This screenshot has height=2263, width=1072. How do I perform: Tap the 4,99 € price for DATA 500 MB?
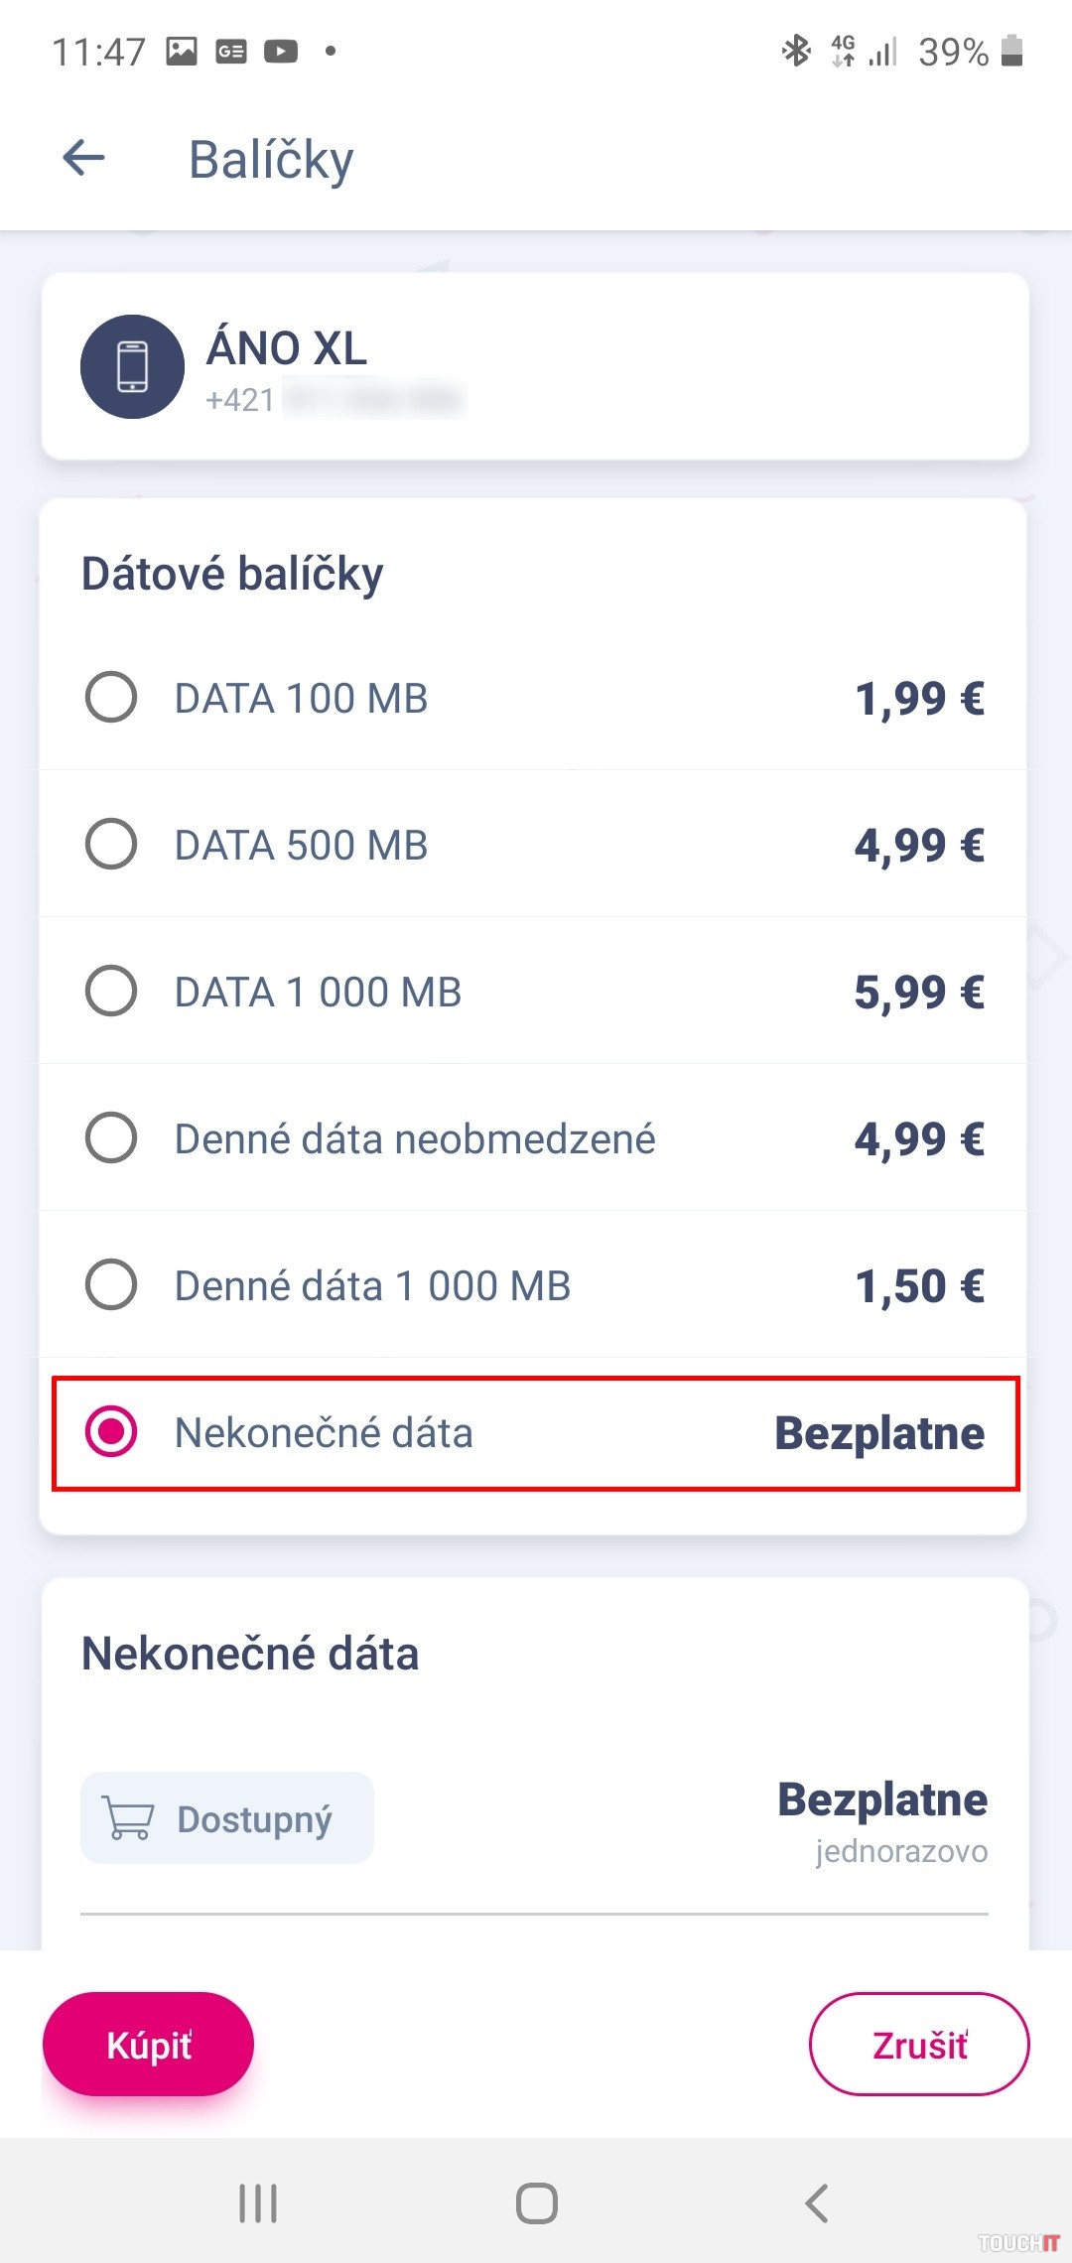[919, 845]
